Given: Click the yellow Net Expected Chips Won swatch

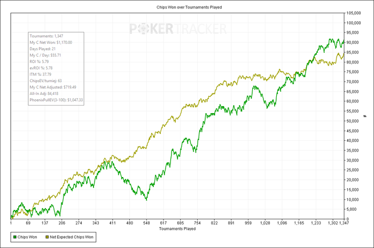Looking at the screenshot, I should (x=47, y=237).
